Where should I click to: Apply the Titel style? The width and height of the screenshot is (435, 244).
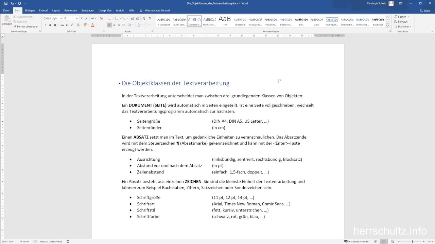coord(225,21)
